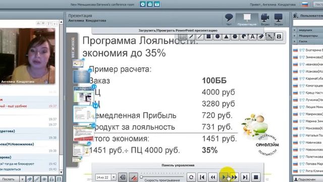Stop the presentation playback

coord(256,177)
